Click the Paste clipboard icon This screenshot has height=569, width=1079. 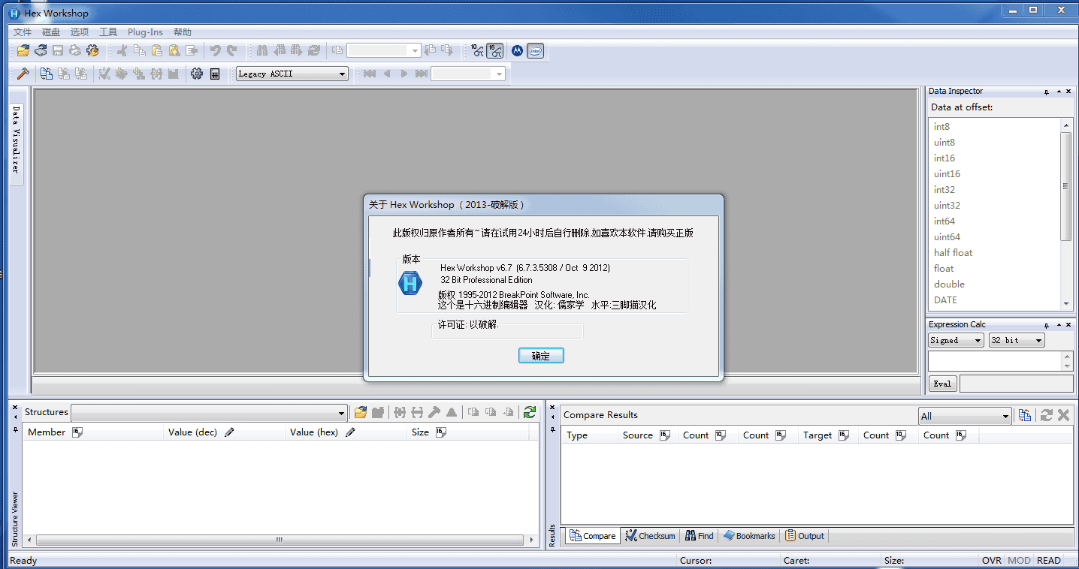(x=156, y=50)
